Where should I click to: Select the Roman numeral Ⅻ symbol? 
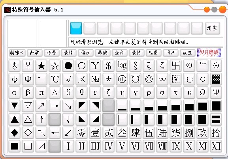tap(216, 146)
